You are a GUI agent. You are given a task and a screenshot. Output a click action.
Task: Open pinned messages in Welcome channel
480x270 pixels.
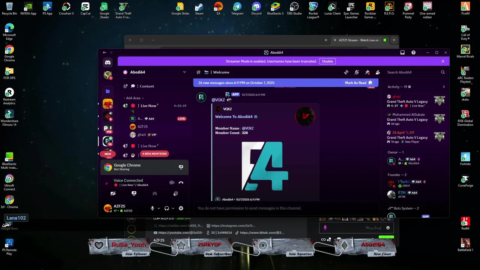367,72
